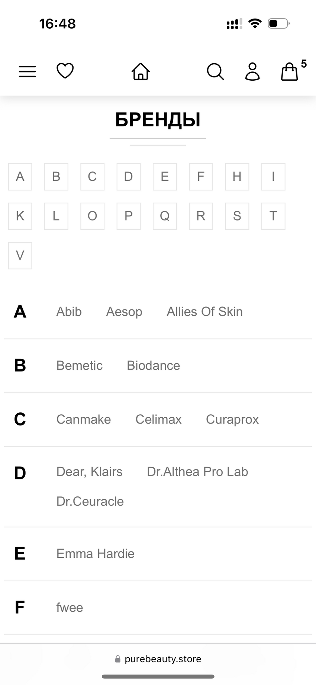This screenshot has width=316, height=685.
Task: Go to the home page icon
Action: pyautogui.click(x=141, y=71)
